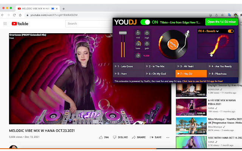Play sample 4 - Are You Ready
Screen dimensions: 242x151
coord(223,66)
